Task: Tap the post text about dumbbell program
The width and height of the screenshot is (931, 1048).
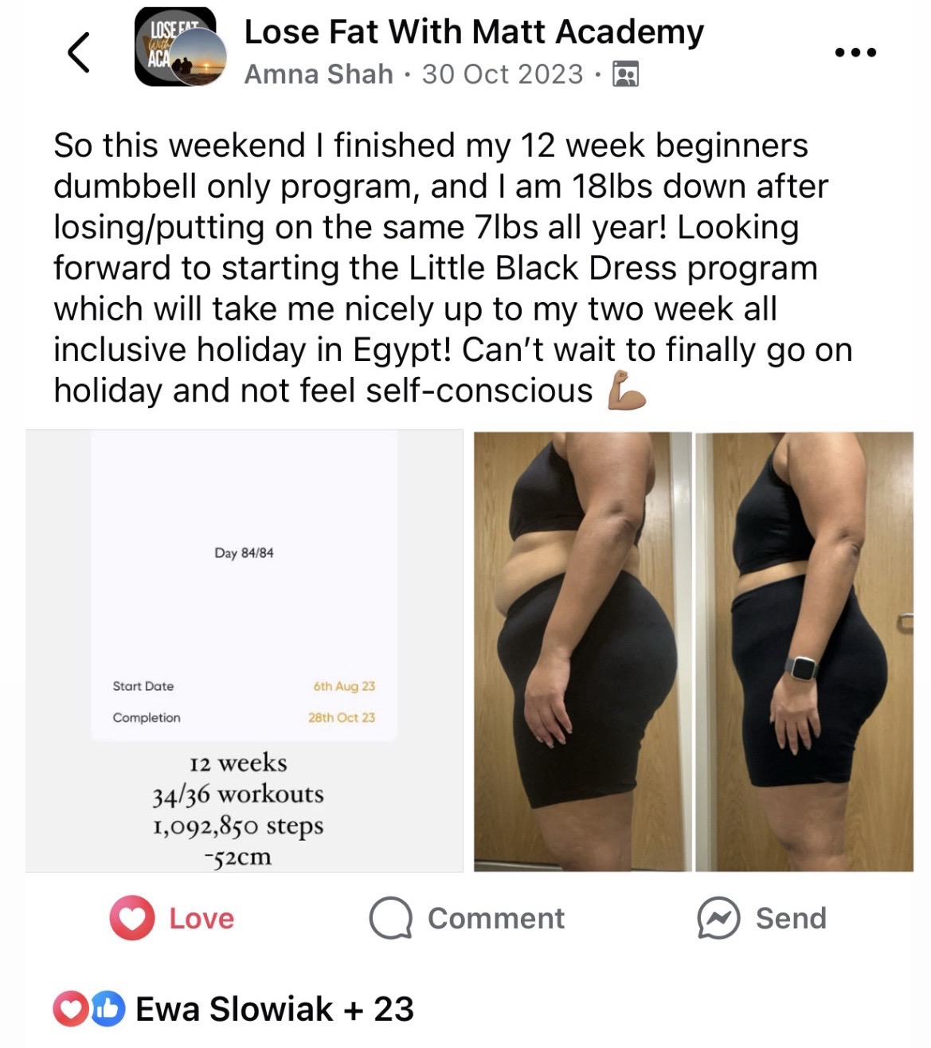Action: pyautogui.click(x=452, y=268)
